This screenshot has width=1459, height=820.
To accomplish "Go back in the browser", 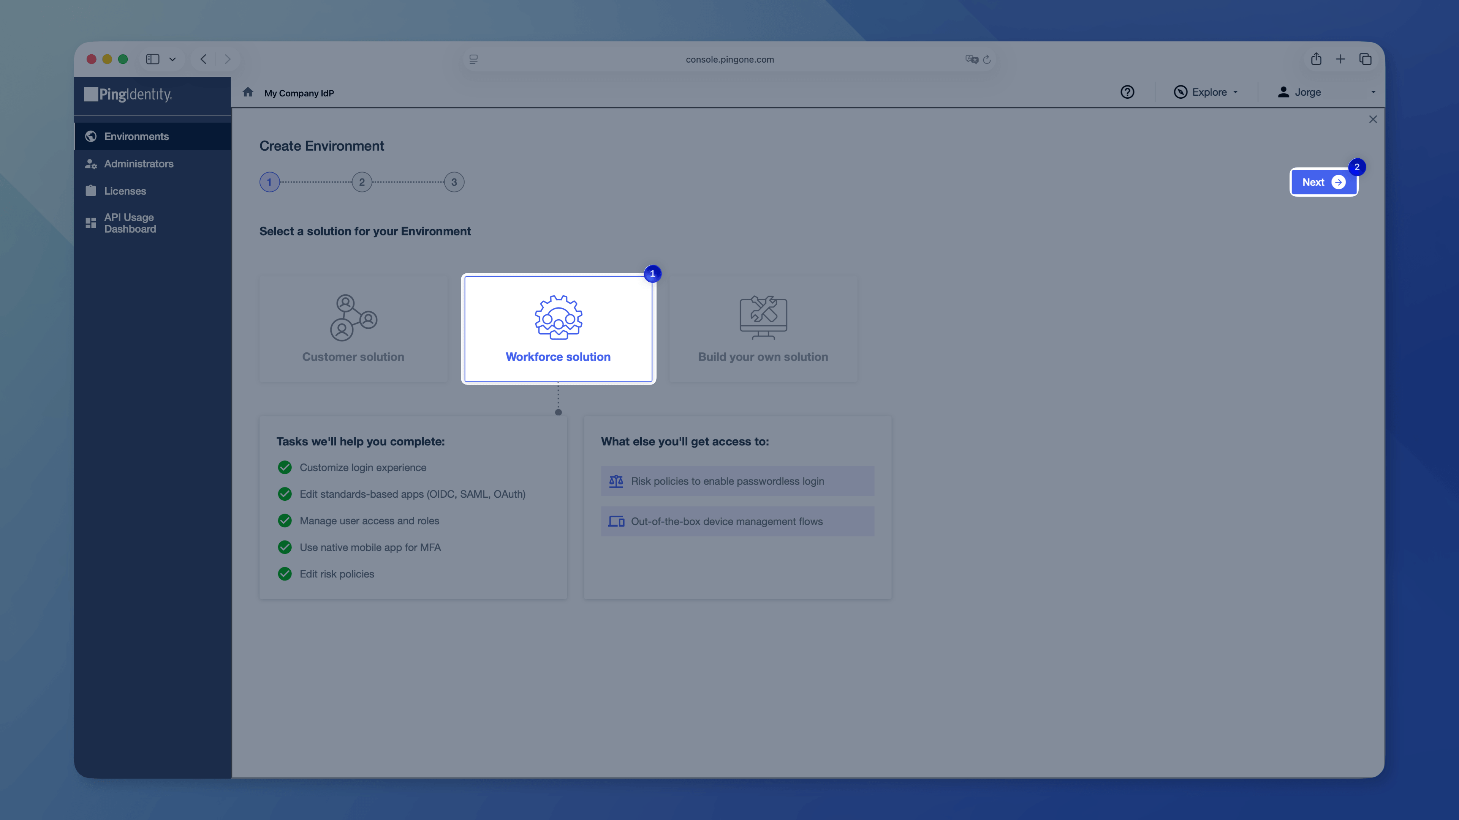I will (x=203, y=59).
